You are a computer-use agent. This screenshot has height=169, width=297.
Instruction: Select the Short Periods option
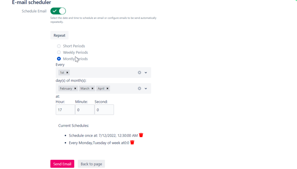(x=59, y=46)
